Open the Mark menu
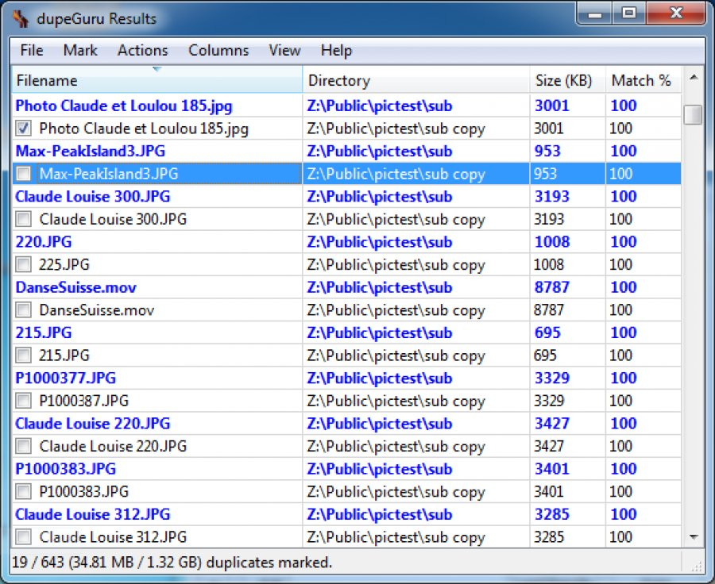The image size is (715, 584). tap(80, 51)
